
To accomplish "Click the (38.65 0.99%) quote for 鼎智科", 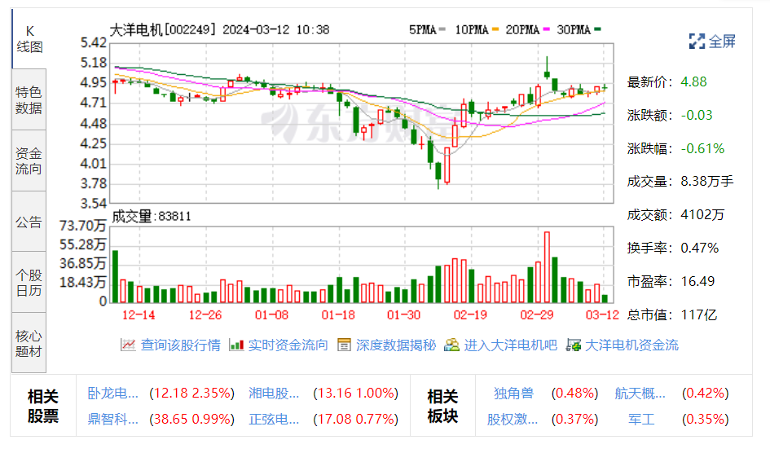I will click(192, 419).
